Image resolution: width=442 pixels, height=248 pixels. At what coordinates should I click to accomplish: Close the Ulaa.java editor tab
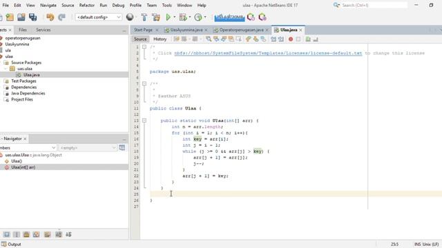coord(301,30)
